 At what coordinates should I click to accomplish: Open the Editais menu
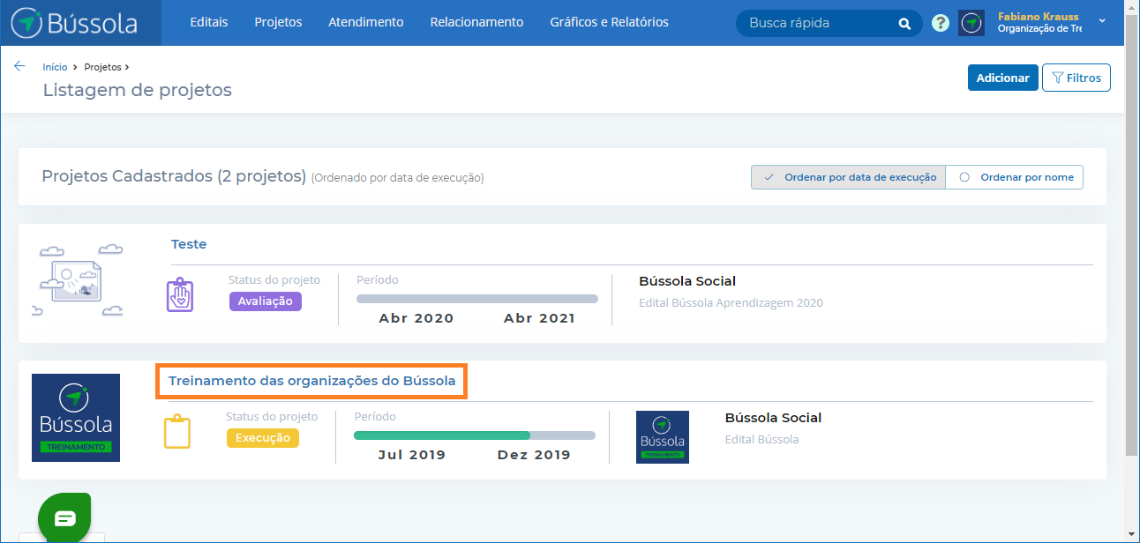pos(209,22)
